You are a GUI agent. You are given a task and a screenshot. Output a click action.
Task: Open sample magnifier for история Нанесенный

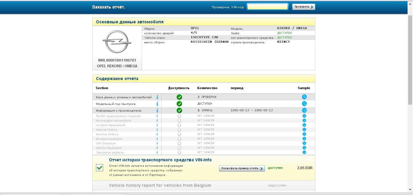pos(304,125)
